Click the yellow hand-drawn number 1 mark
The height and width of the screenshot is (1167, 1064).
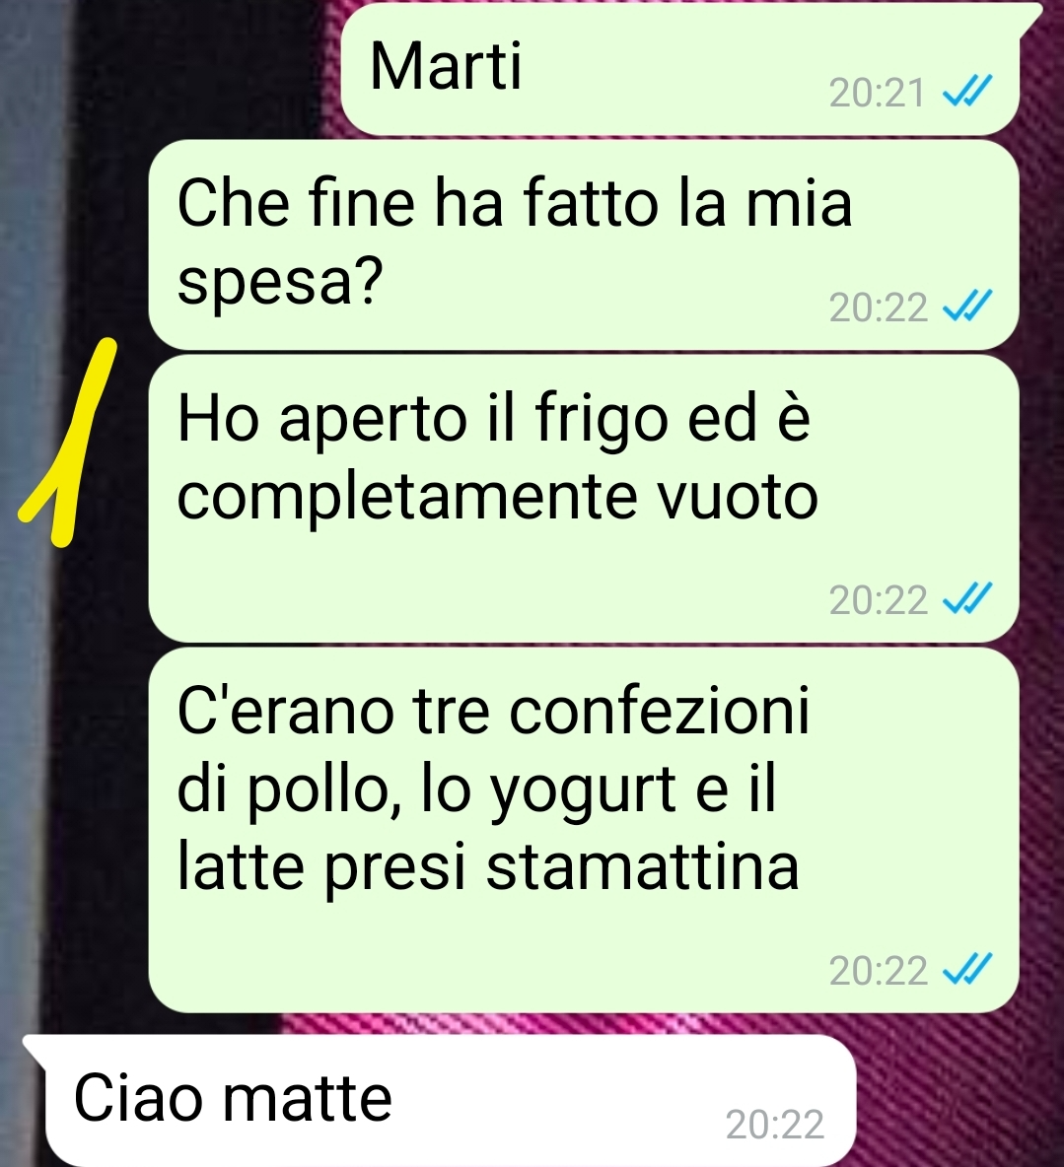pos(68,443)
